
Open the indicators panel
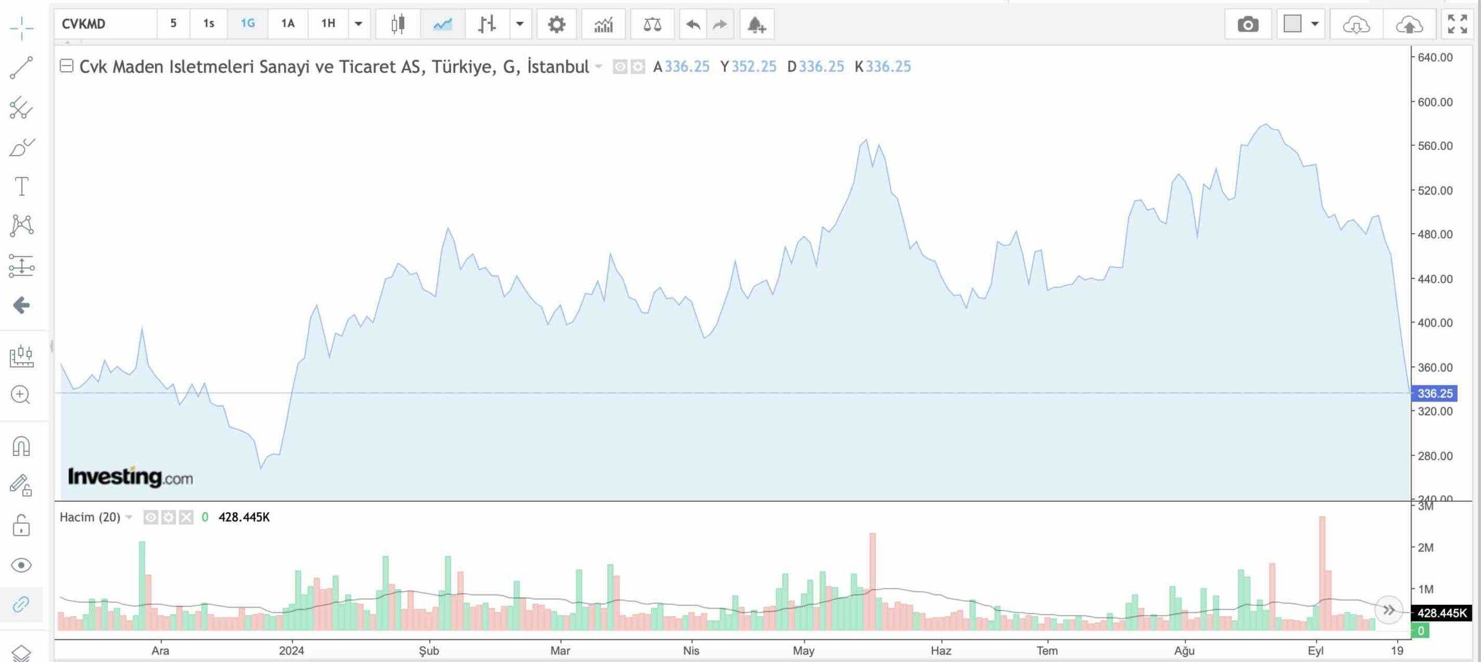coord(603,24)
